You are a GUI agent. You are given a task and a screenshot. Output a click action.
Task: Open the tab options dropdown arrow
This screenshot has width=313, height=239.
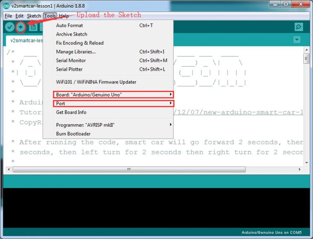pos(297,40)
